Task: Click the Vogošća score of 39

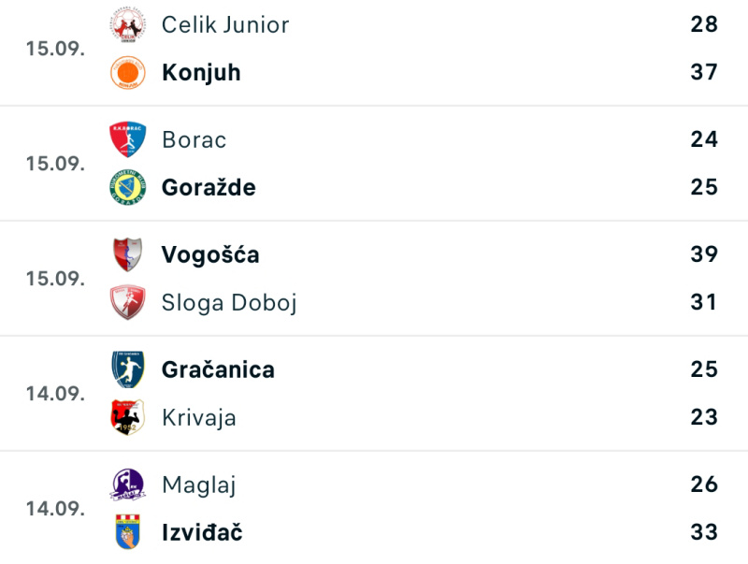Action: tap(704, 254)
